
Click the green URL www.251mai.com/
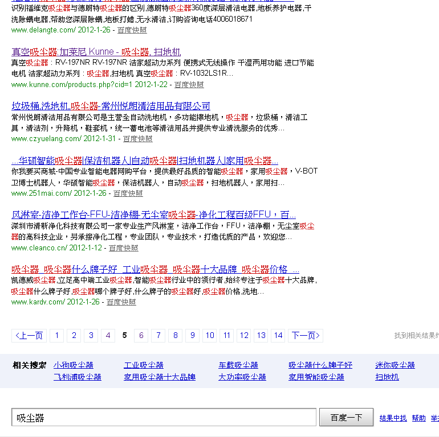(x=42, y=193)
